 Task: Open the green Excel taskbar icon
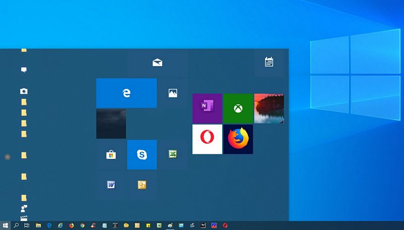point(159,225)
